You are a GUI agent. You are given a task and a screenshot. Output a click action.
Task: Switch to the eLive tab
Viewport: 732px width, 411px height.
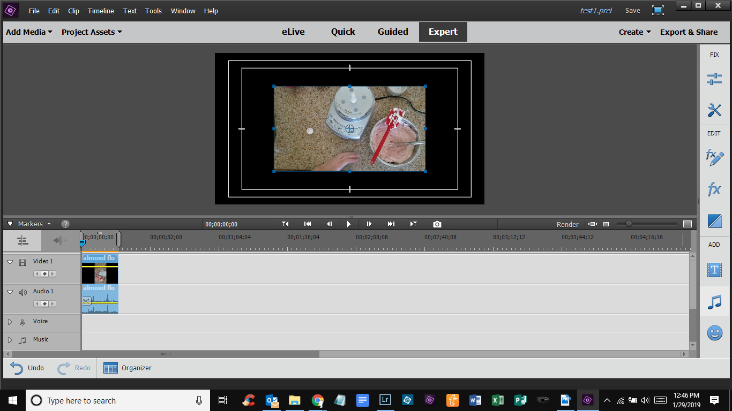(293, 32)
